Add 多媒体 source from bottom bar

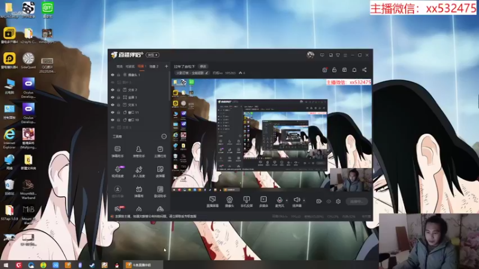pyautogui.click(x=263, y=201)
